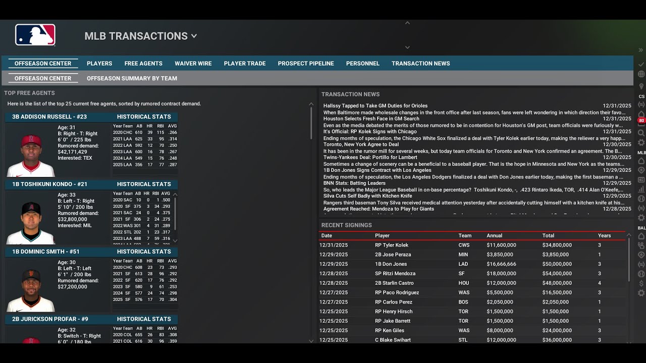Click the home icon under BAL

click(x=641, y=236)
